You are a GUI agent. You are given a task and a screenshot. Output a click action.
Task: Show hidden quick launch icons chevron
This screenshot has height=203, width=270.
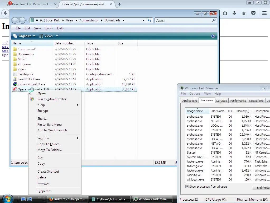(39, 197)
